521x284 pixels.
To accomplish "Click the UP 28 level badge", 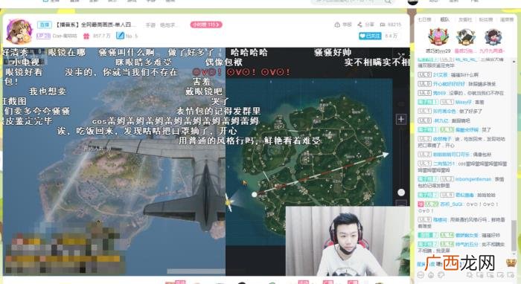I will (43, 36).
